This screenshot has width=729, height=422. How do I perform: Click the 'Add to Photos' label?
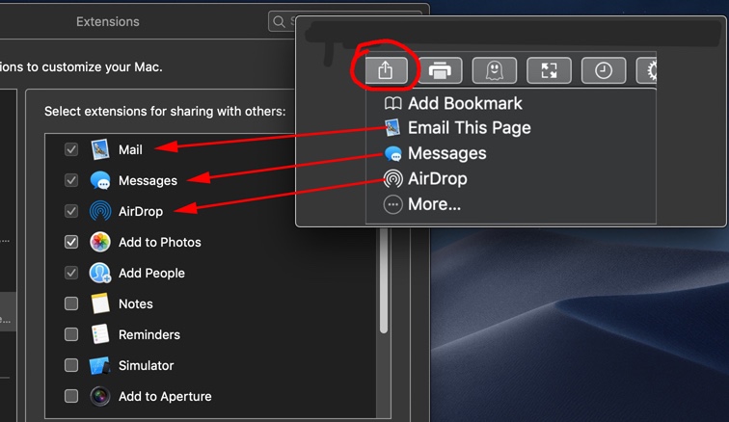[x=160, y=242]
